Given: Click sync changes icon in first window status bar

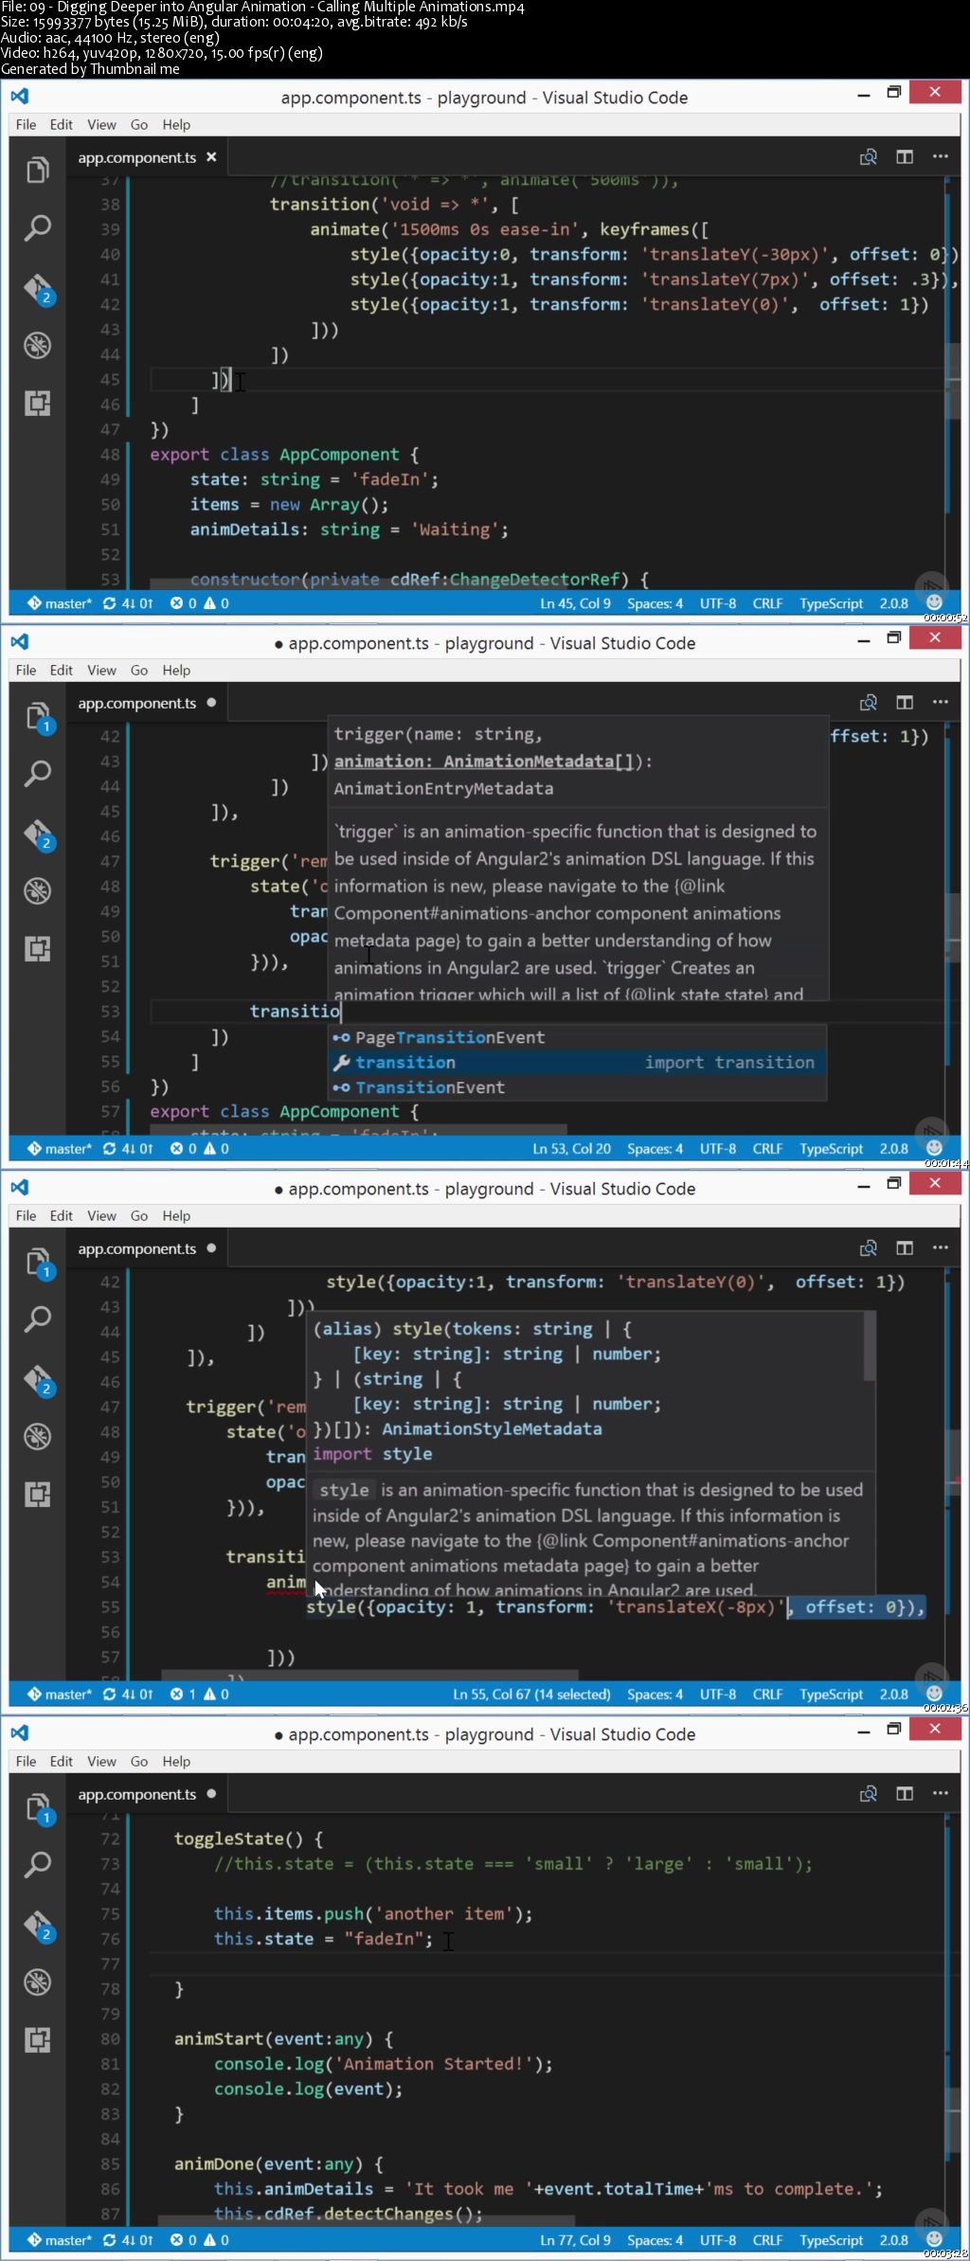Looking at the screenshot, I should click(128, 603).
